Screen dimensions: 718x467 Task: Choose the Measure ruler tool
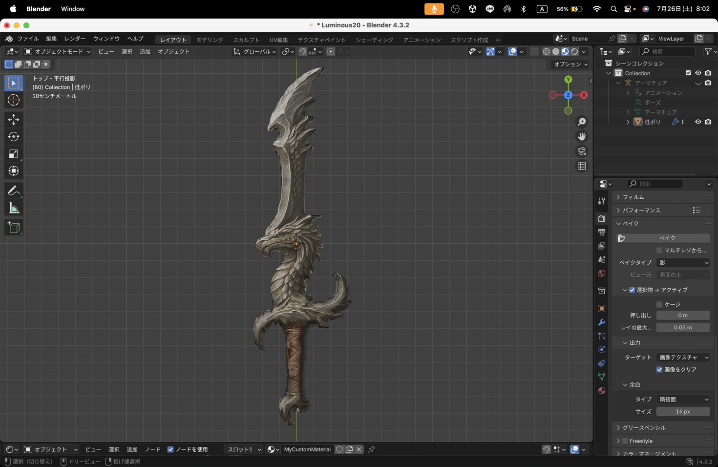(x=14, y=209)
